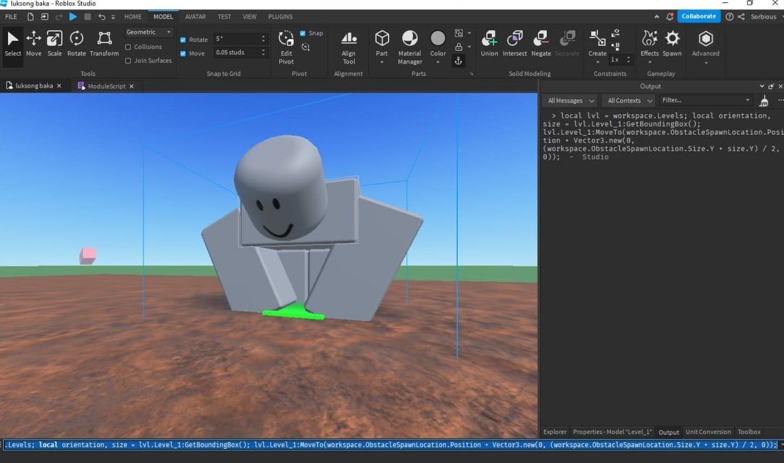Open the Edit Pivot tool
Image resolution: width=784 pixels, height=463 pixels.
coord(286,47)
